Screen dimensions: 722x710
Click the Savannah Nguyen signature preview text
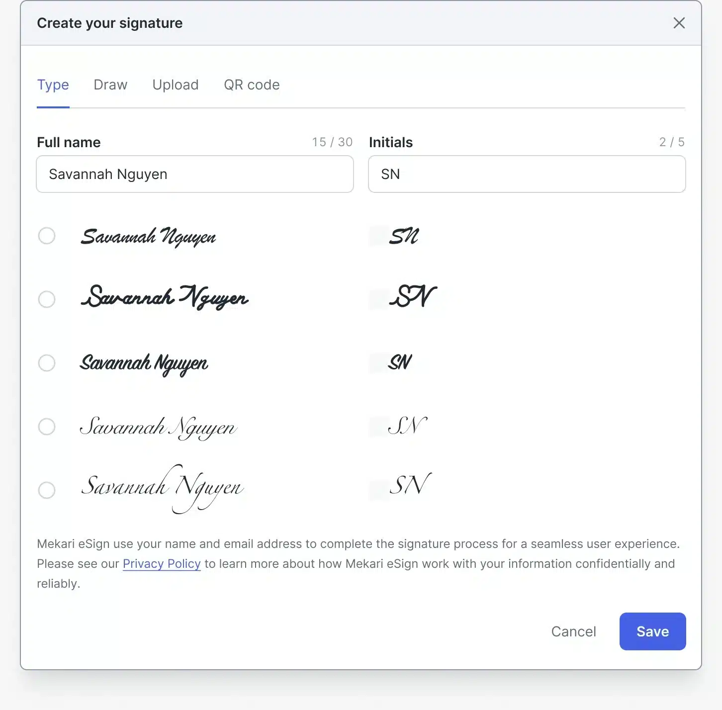[x=148, y=237]
